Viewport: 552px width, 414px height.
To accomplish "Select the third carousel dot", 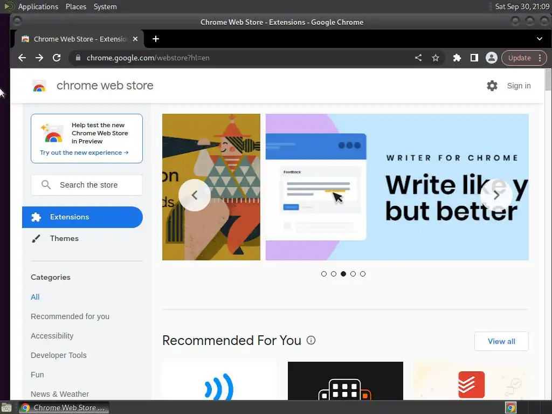I will (x=343, y=274).
